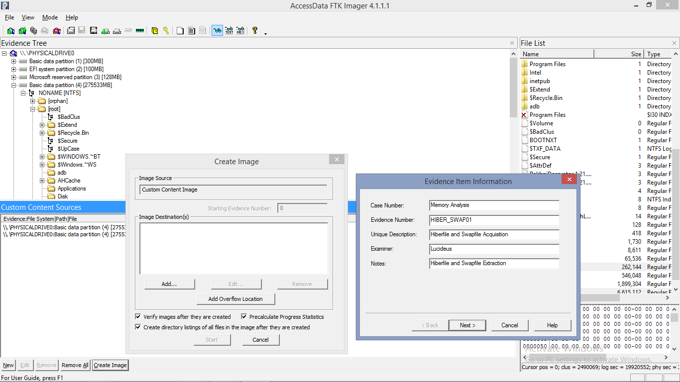
Task: Click the question mark help toolbar icon
Action: click(x=255, y=30)
